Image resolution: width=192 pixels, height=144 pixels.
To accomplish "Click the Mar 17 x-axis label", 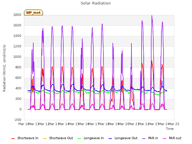I will 94,124.
